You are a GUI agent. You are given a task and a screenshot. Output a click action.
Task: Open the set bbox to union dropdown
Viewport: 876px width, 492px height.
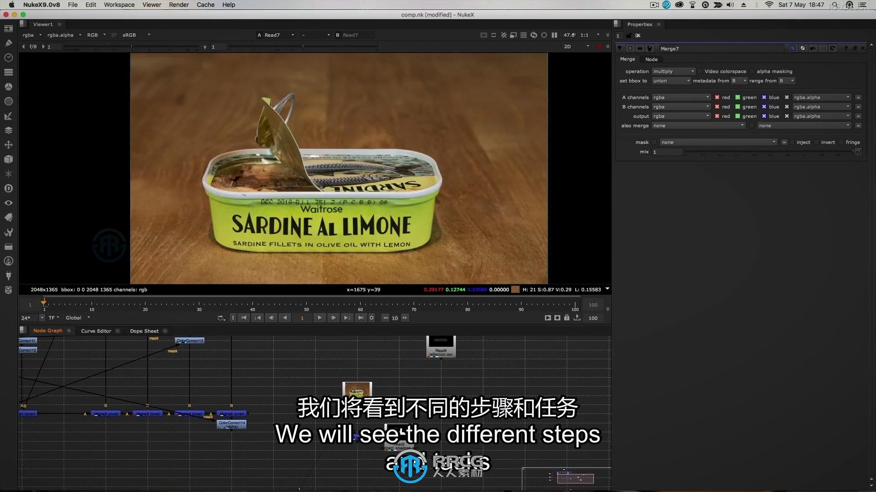[x=671, y=81]
